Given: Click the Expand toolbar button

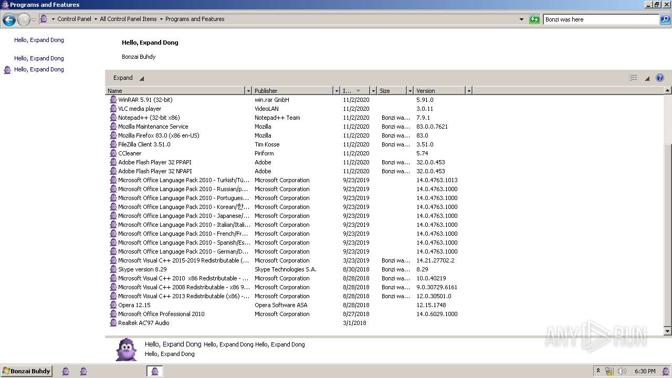Looking at the screenshot, I should coord(128,78).
